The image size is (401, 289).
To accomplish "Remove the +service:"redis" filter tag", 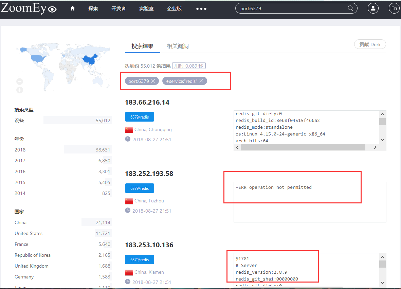I will pyautogui.click(x=201, y=81).
